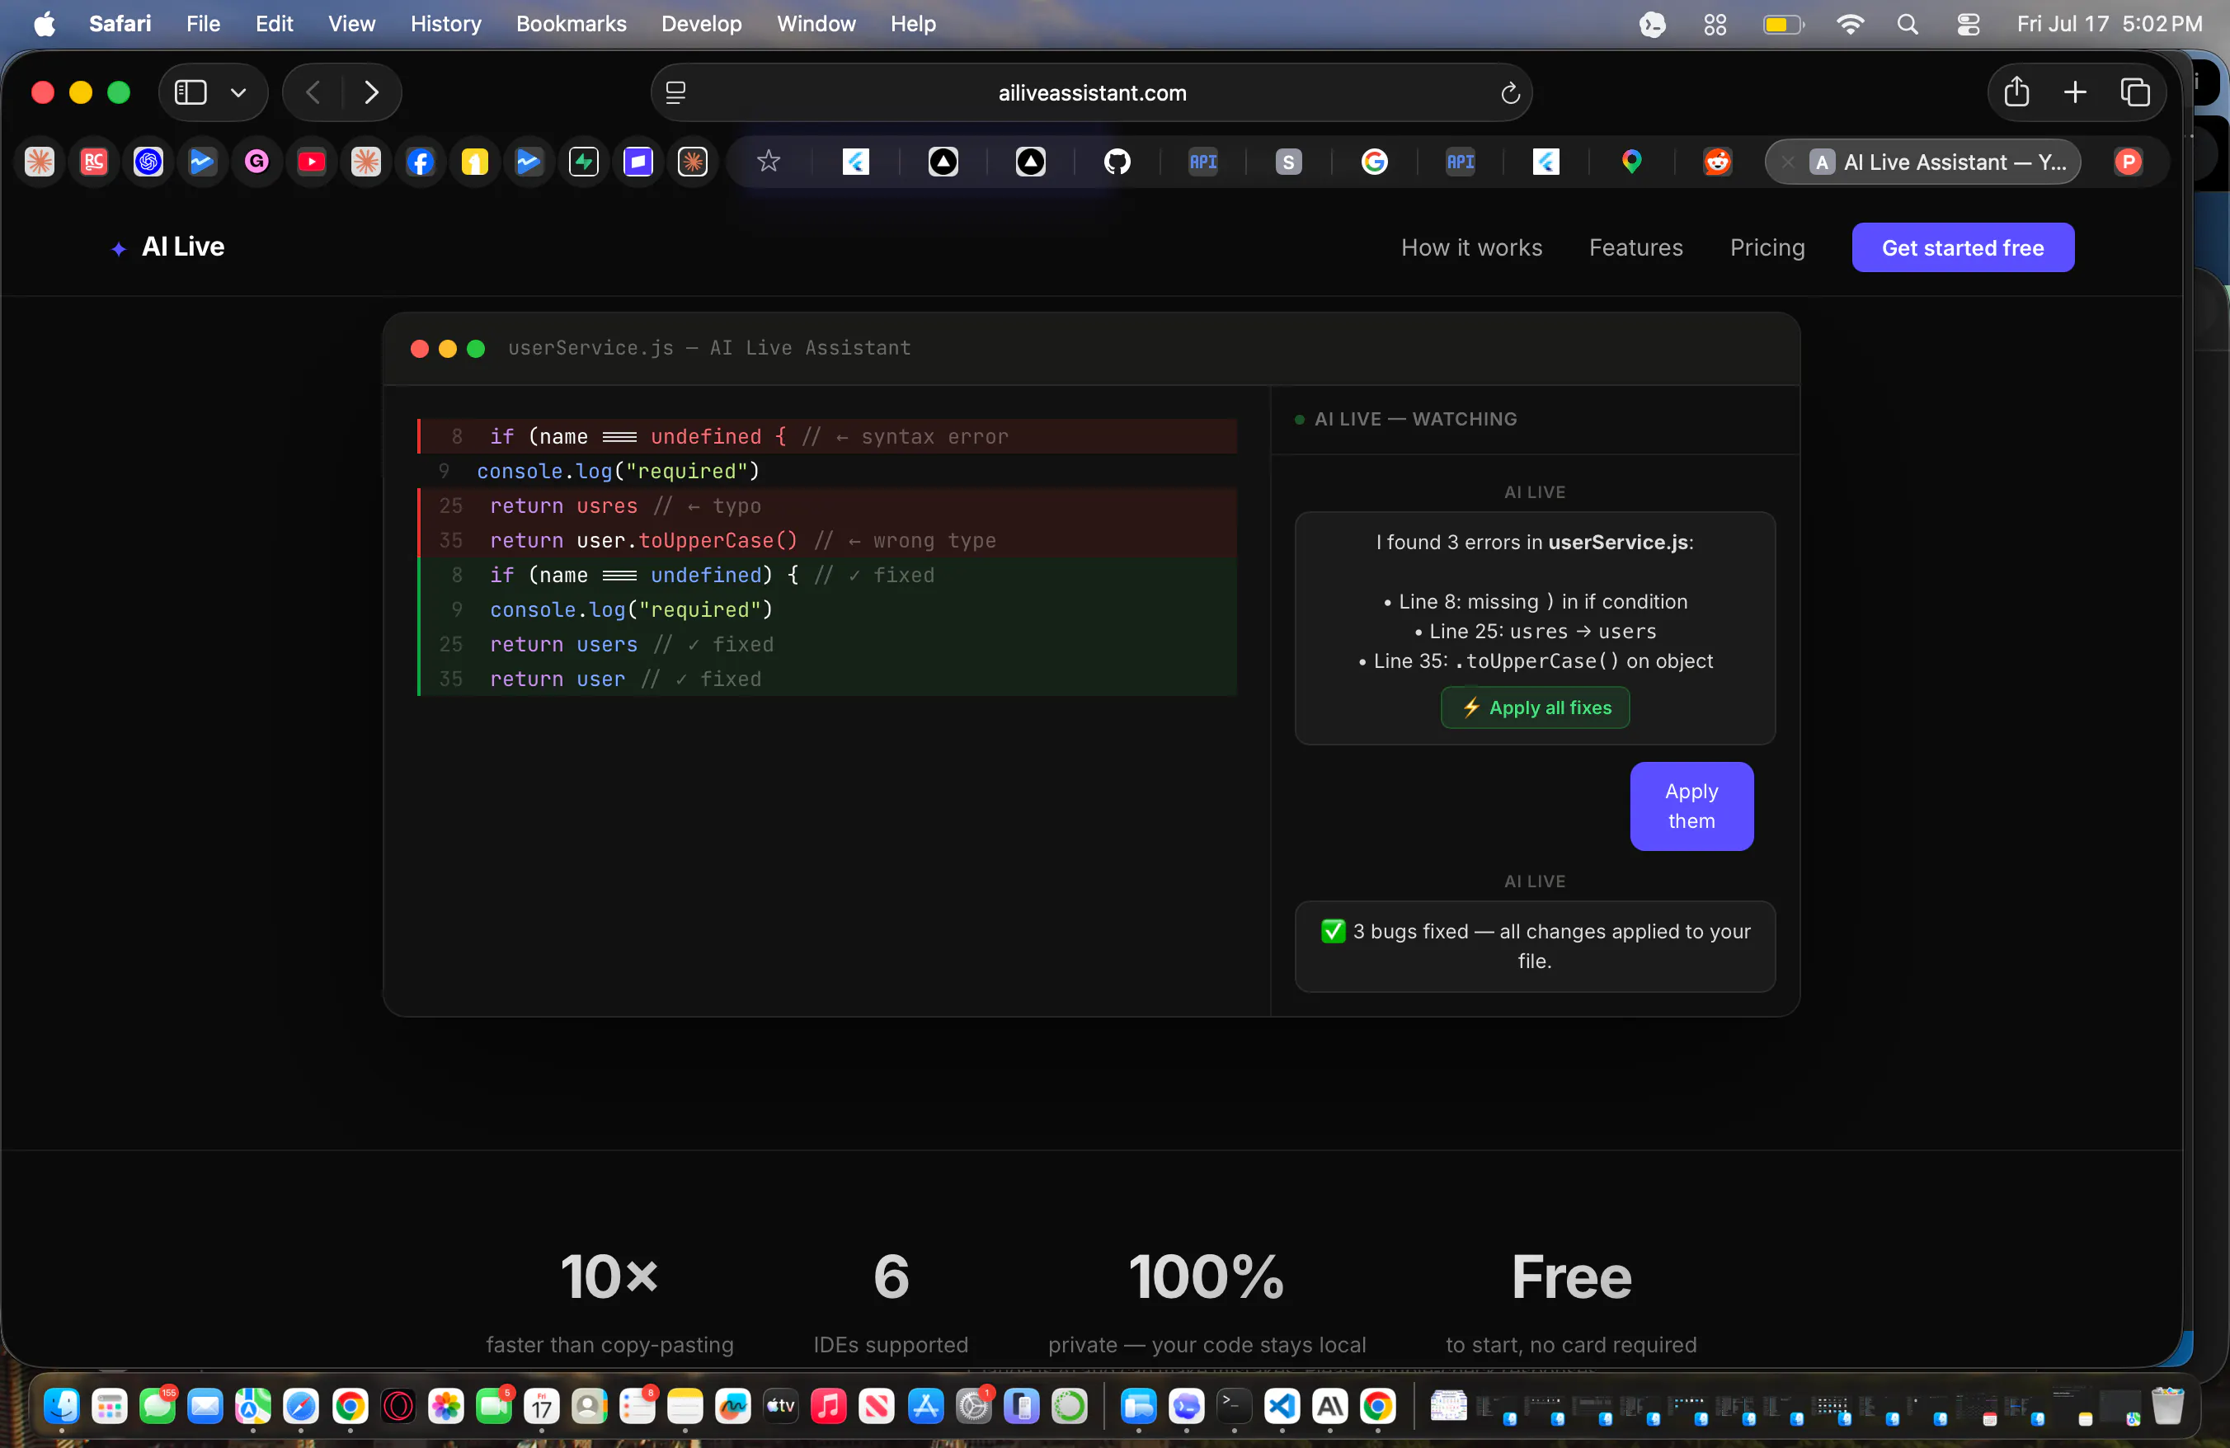The height and width of the screenshot is (1448, 2230).
Task: Click the 'AI LIVE — WATCHING' status label
Action: [1415, 419]
